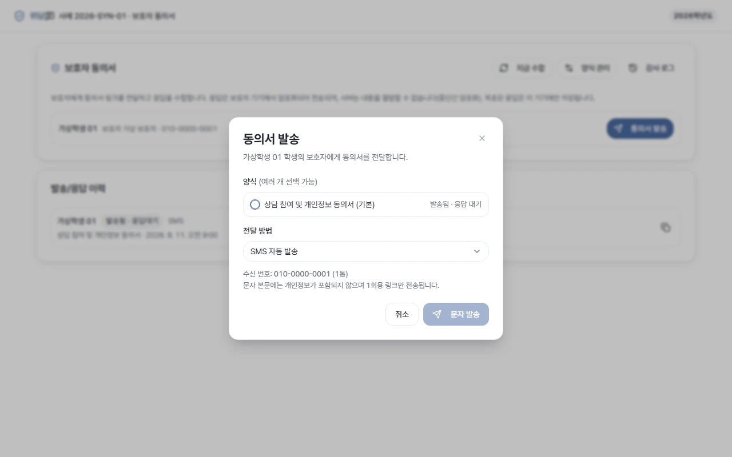Click the 전달 방법 label

257,231
